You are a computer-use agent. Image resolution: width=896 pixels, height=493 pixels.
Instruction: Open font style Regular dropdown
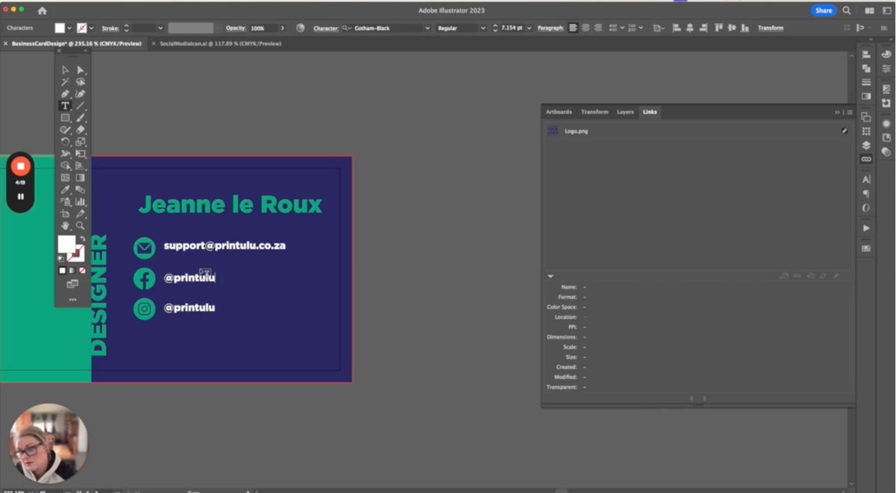pyautogui.click(x=482, y=28)
